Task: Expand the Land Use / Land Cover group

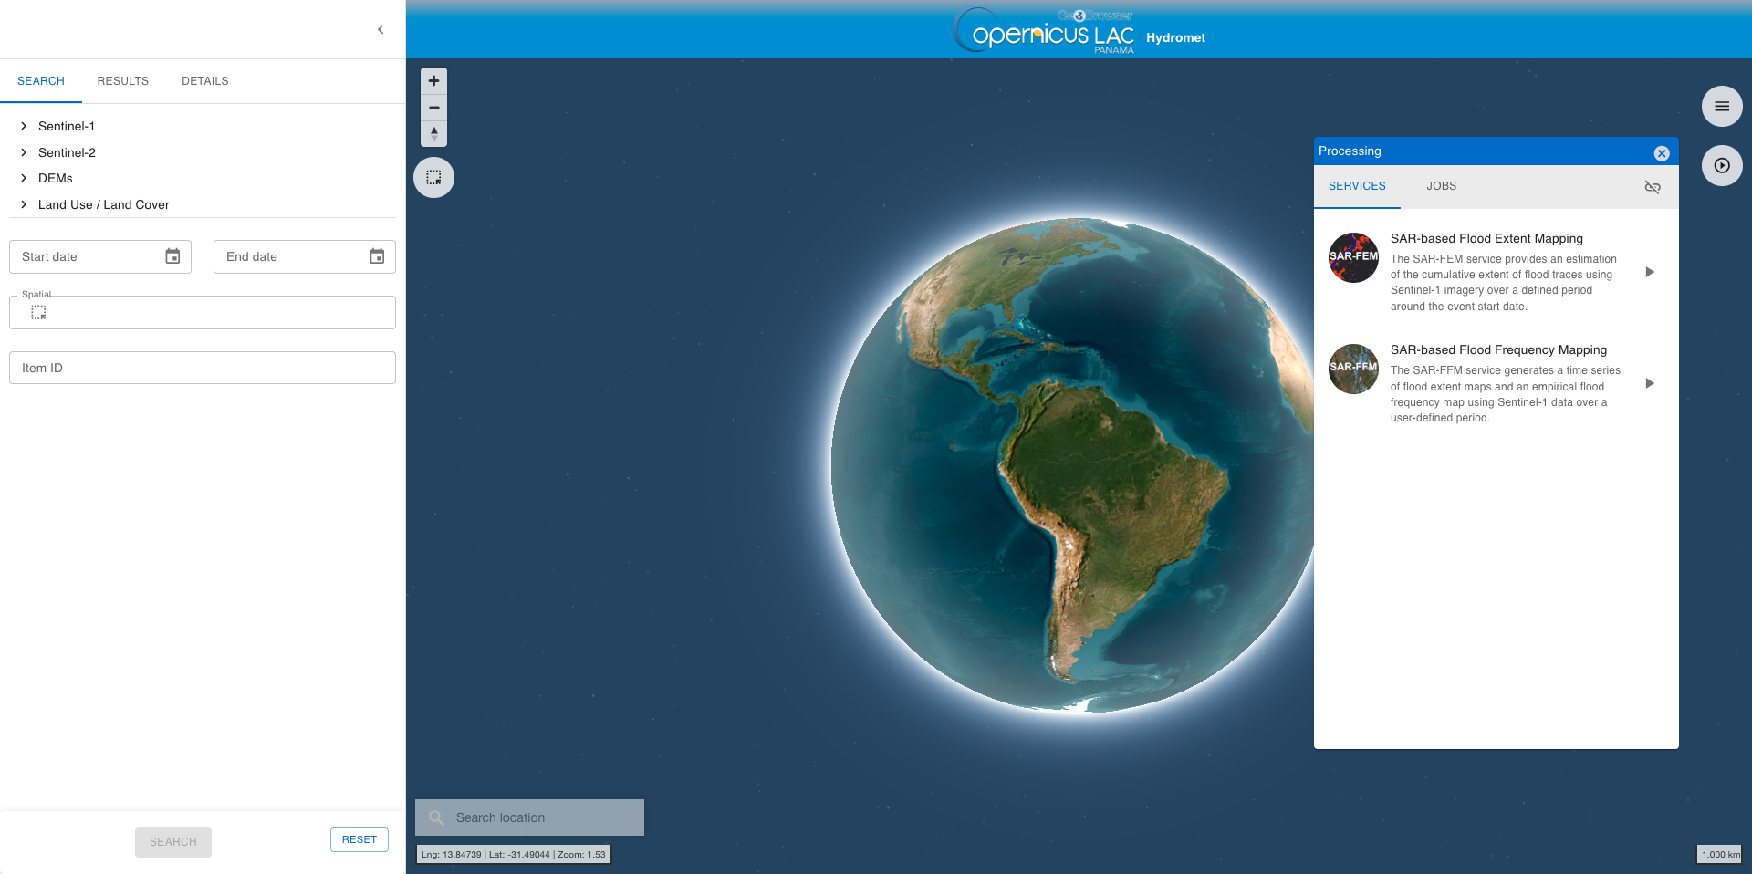Action: click(x=24, y=204)
